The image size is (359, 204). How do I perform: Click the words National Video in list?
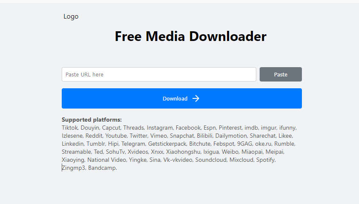[x=107, y=160]
